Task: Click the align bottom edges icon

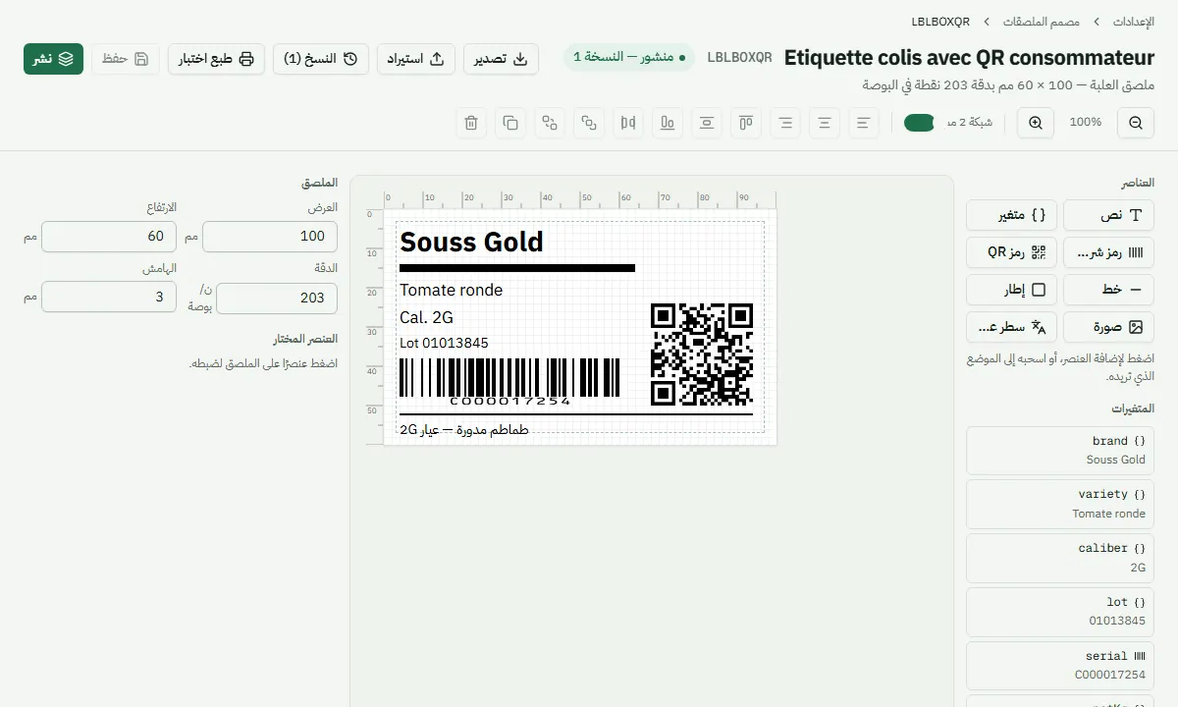Action: (x=668, y=123)
